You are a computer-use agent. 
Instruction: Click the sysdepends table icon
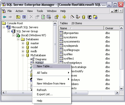[x=61, y=45]
